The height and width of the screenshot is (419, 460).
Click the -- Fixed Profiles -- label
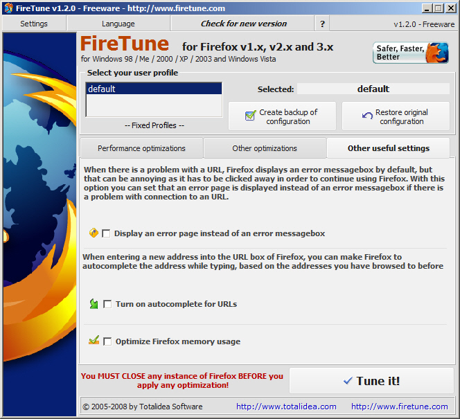tap(154, 125)
